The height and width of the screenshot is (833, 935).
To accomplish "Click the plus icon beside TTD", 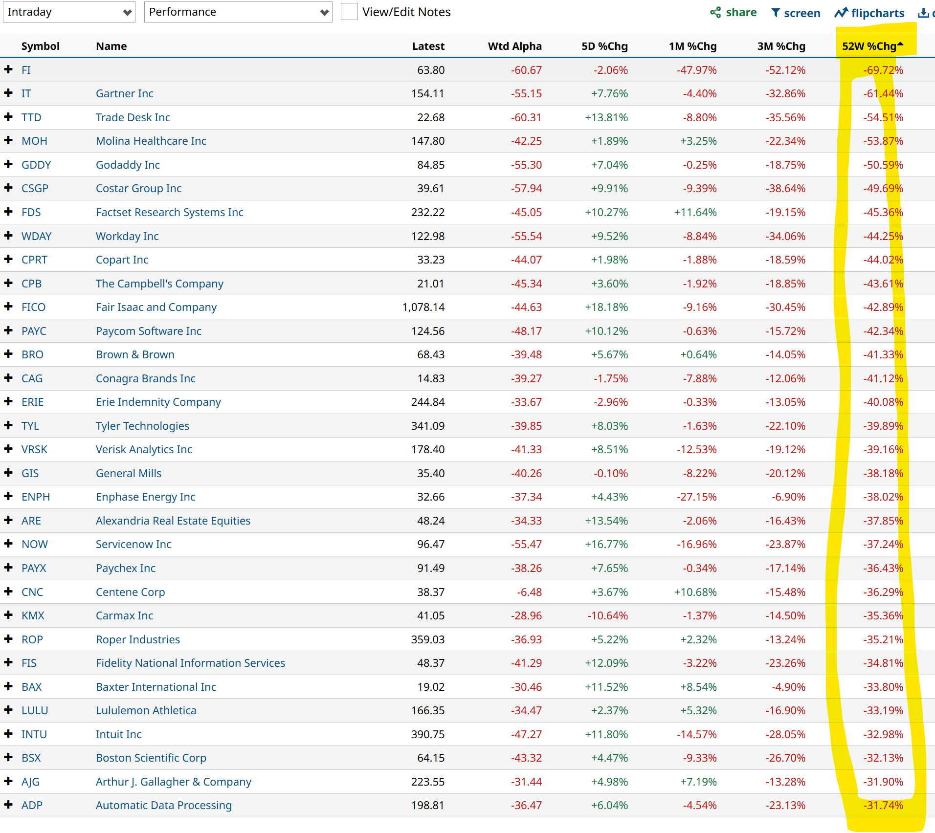I will [x=8, y=117].
